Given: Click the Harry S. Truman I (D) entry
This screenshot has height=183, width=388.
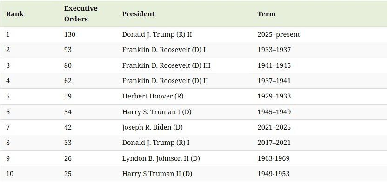Looking at the screenshot, I should pos(157,112).
